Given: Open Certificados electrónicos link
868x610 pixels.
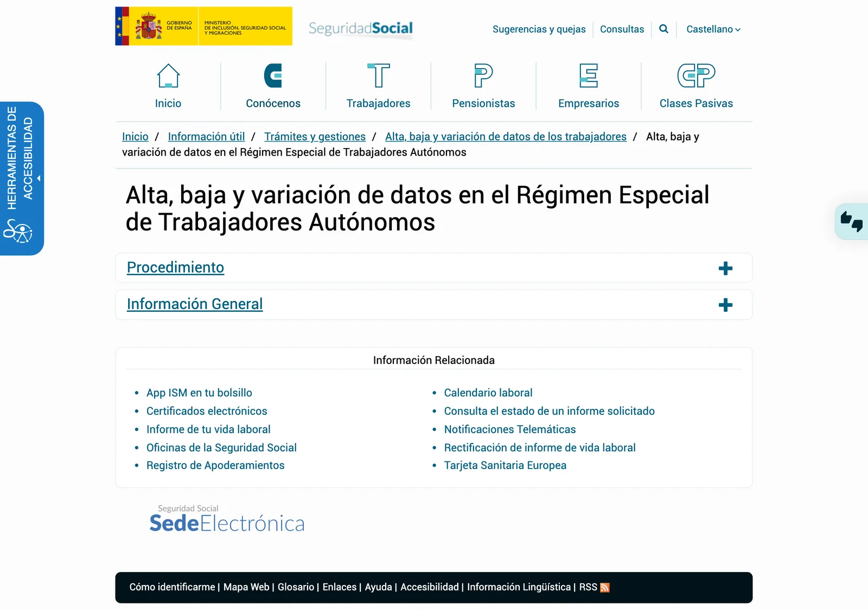Looking at the screenshot, I should click(x=207, y=411).
